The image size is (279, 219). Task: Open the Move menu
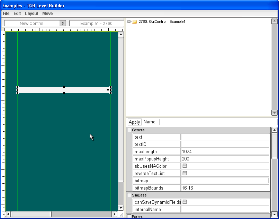(x=47, y=14)
